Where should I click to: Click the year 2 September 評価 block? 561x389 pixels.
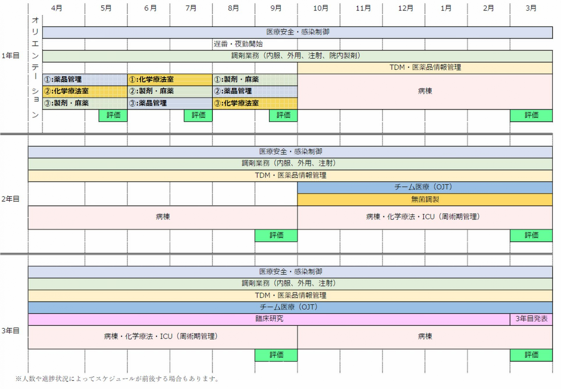tap(276, 235)
